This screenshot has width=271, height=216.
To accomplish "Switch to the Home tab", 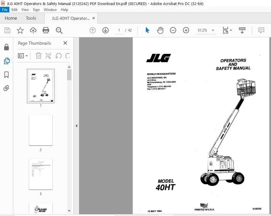I will coord(11,18).
